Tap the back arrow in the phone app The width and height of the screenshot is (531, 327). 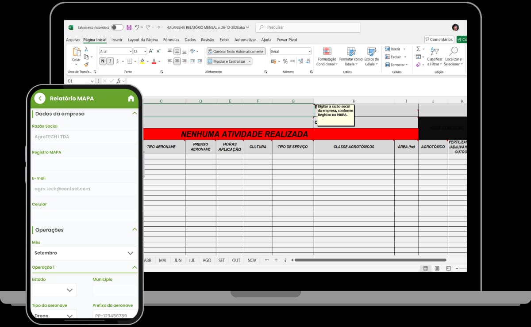point(40,99)
